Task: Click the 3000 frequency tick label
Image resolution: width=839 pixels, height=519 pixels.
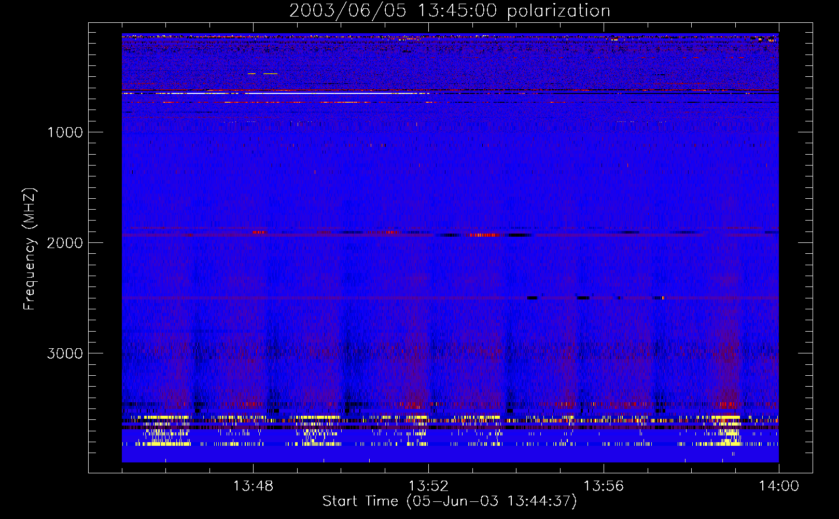Action: (x=65, y=353)
